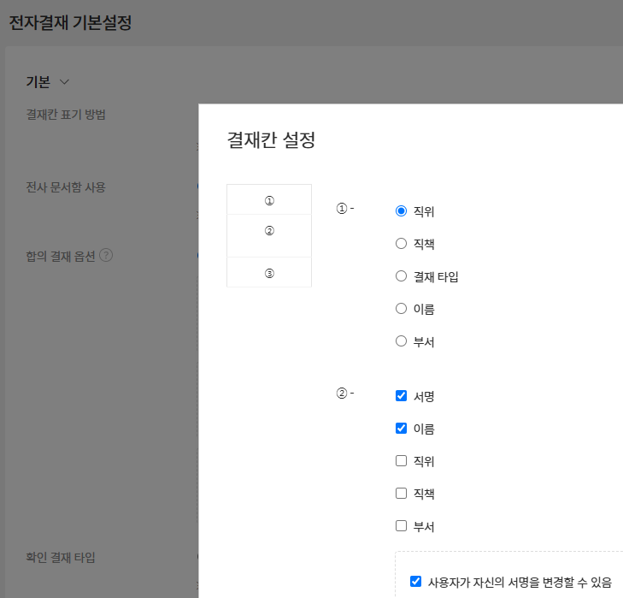Click the 결재칸 설정 dialog title

coord(271,140)
